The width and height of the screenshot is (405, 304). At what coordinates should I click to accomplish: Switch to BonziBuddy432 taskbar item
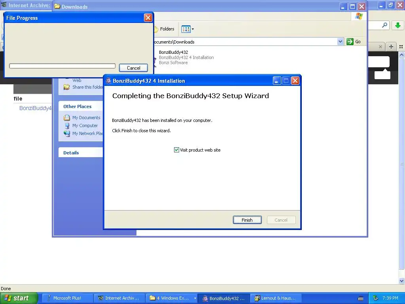(224, 298)
